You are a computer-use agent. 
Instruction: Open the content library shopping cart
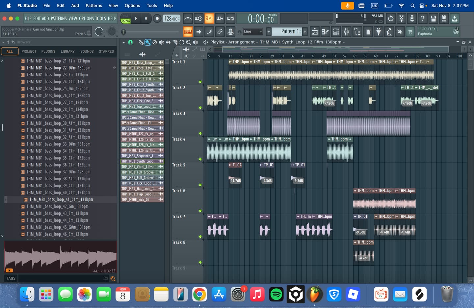pos(410,32)
